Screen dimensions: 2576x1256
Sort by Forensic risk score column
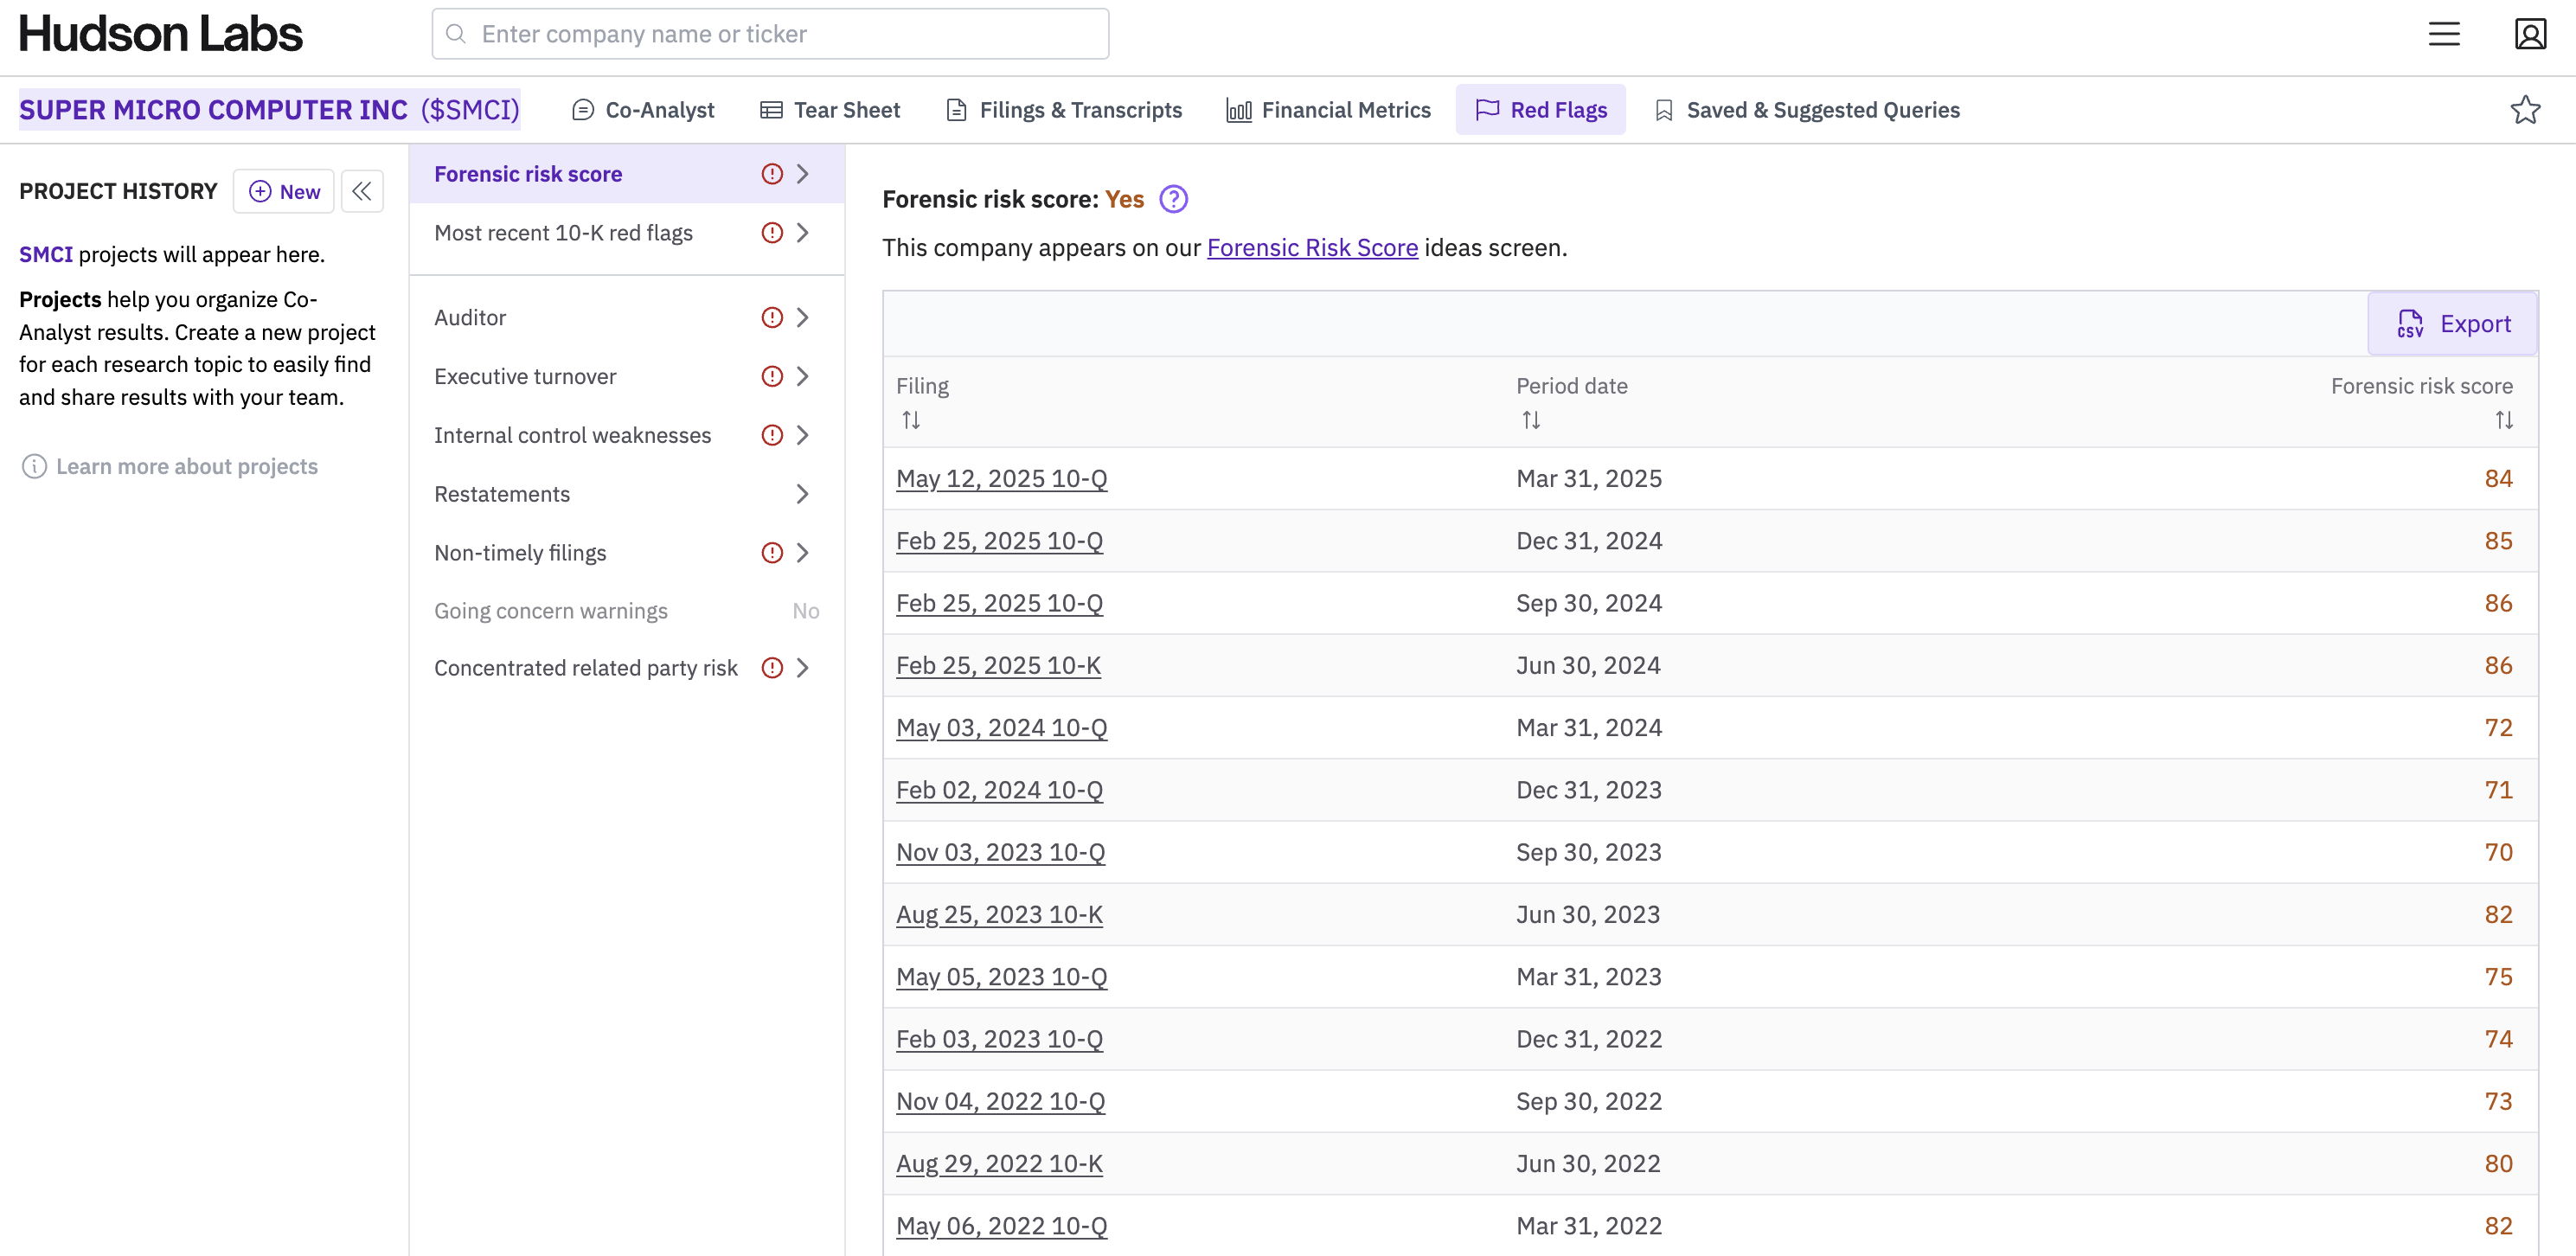pos(2503,420)
